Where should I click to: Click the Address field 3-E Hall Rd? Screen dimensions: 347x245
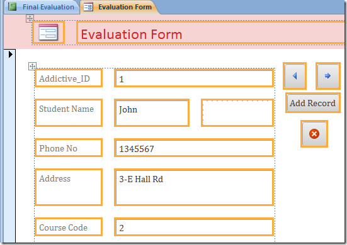(194, 187)
